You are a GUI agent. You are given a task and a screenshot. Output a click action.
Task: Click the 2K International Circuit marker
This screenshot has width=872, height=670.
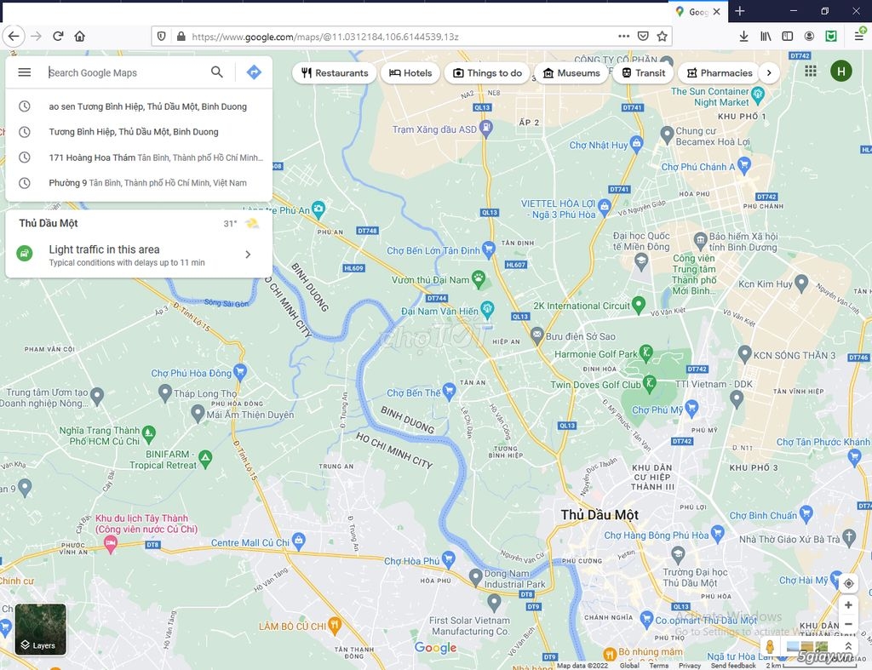[639, 304]
